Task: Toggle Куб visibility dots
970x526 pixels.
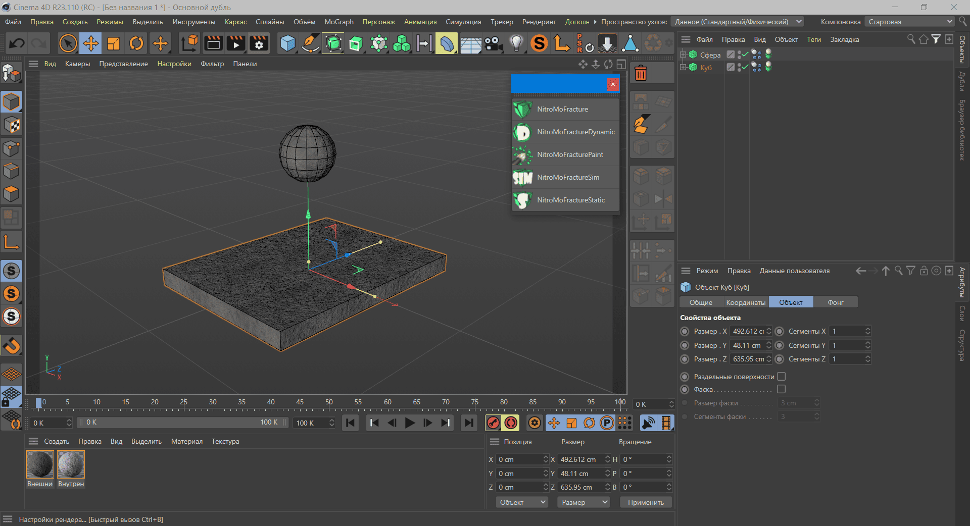Action: point(740,67)
